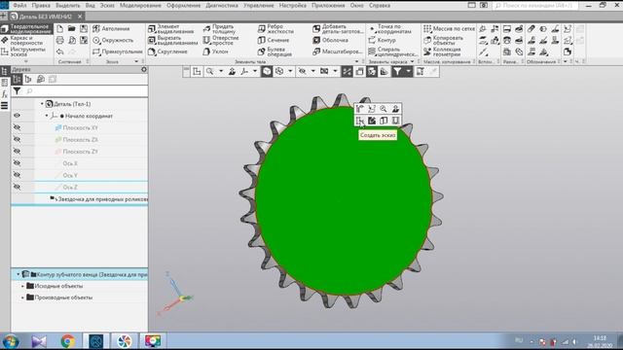Viewport: 623px width, 350px height.
Task: Click the tree search input field
Action: click(86, 91)
